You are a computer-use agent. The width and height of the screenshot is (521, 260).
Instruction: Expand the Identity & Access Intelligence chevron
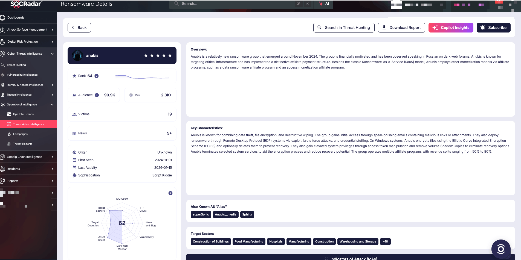tap(52, 85)
